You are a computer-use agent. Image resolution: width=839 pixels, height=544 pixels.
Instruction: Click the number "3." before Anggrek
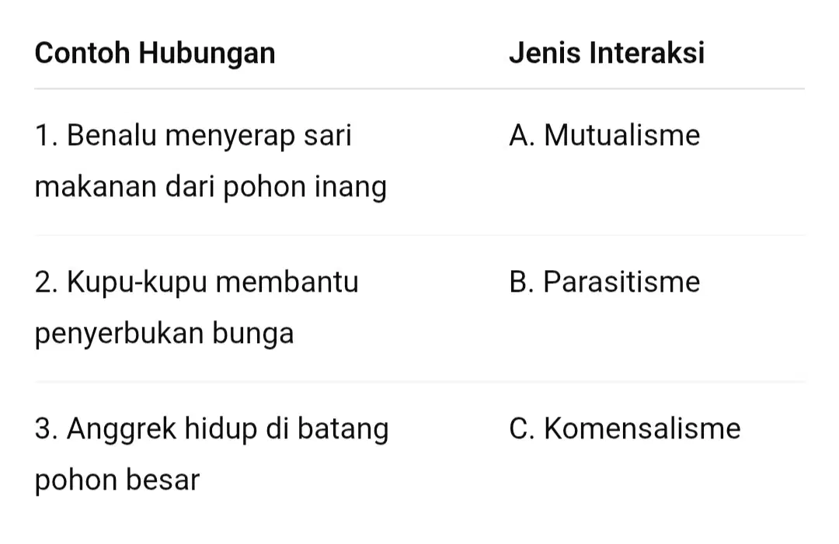coord(46,428)
